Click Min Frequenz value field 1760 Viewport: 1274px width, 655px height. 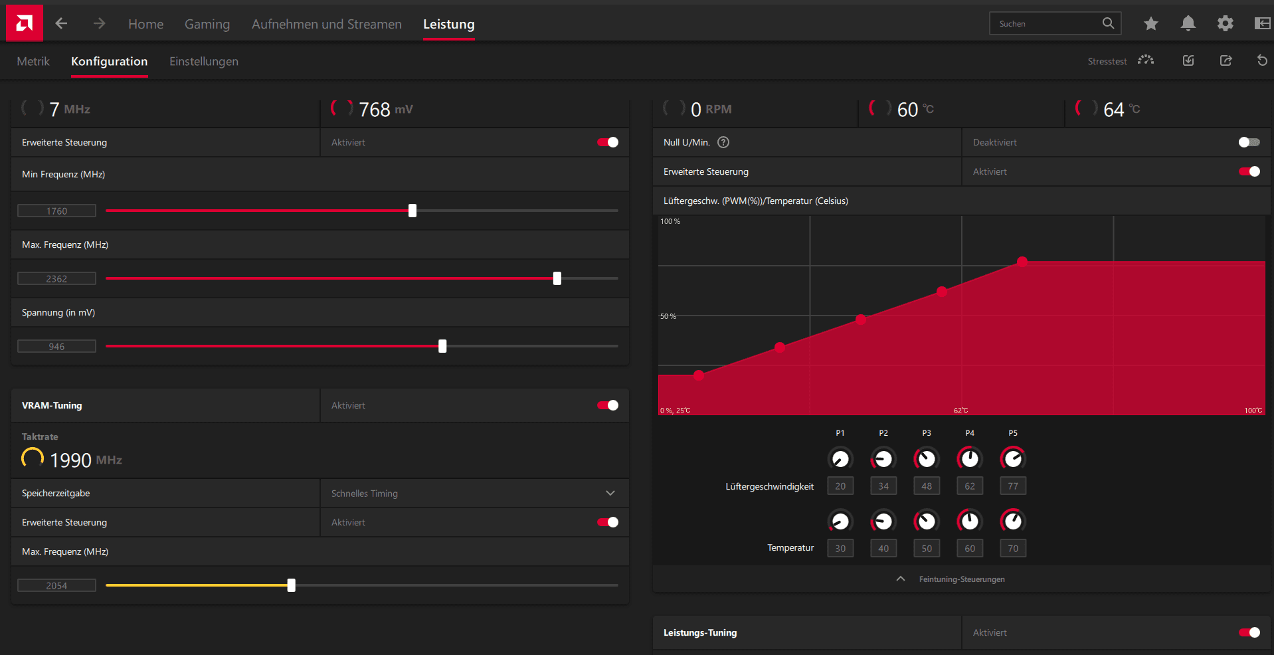coord(56,211)
